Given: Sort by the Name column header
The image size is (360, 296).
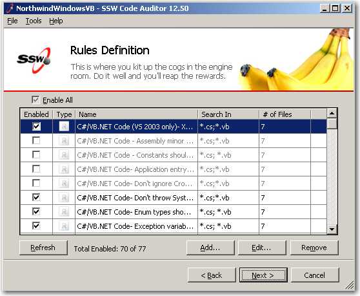Looking at the screenshot, I should (136, 114).
